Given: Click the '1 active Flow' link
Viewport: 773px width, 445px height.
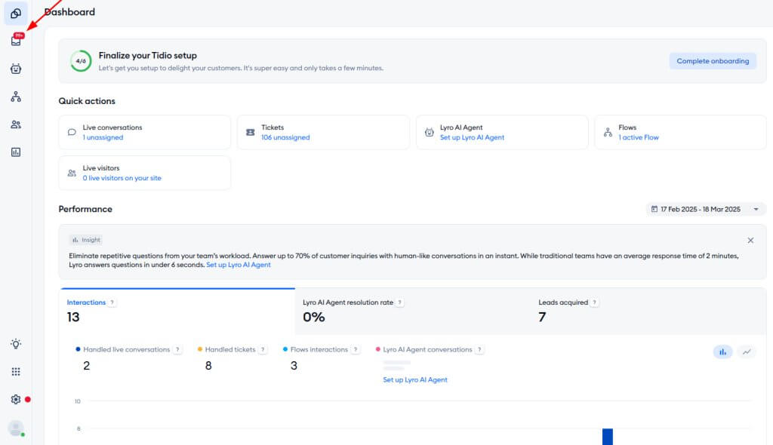Looking at the screenshot, I should click(639, 137).
